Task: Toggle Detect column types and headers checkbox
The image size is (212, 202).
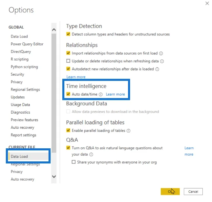Action: (x=68, y=34)
